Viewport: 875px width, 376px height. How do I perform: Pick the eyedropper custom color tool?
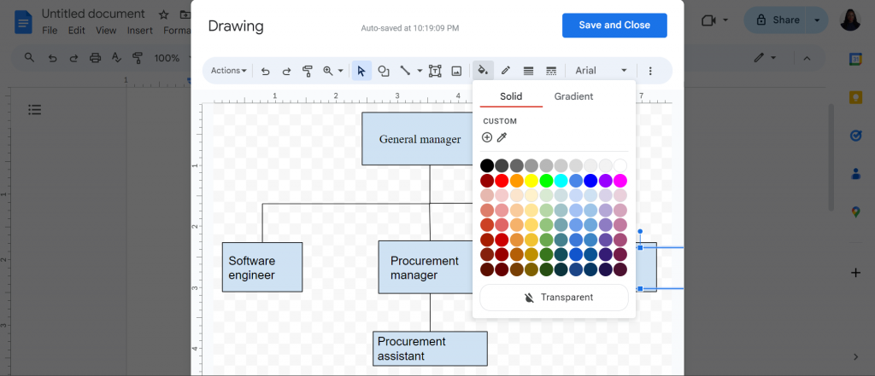pyautogui.click(x=502, y=137)
